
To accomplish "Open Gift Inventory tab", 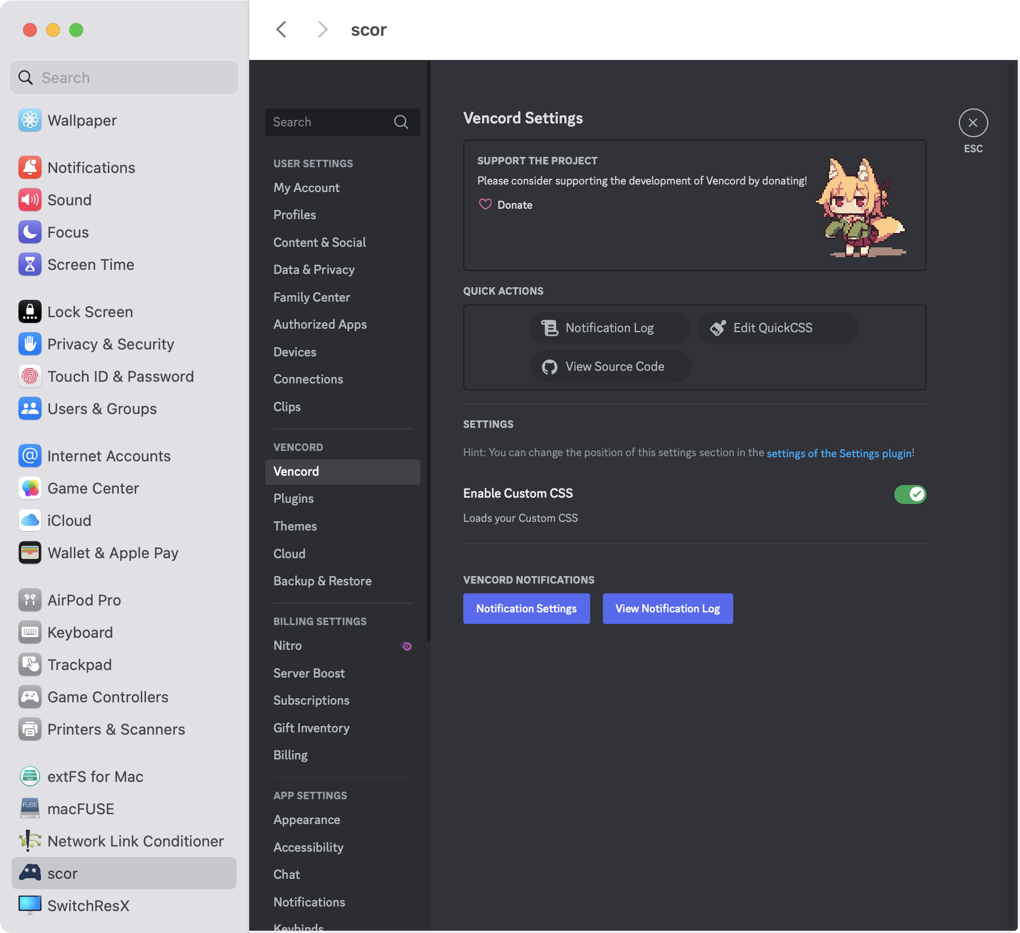I will tap(343, 728).
